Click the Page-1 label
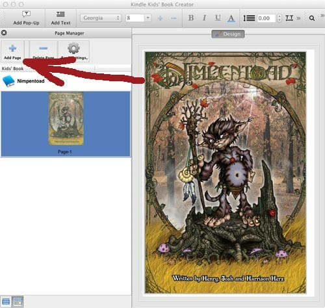 [x=65, y=152]
